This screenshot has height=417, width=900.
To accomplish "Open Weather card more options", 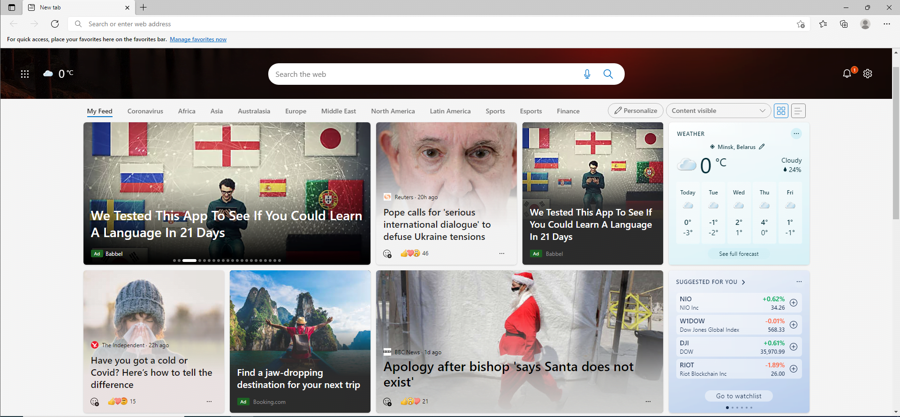I will 796,134.
